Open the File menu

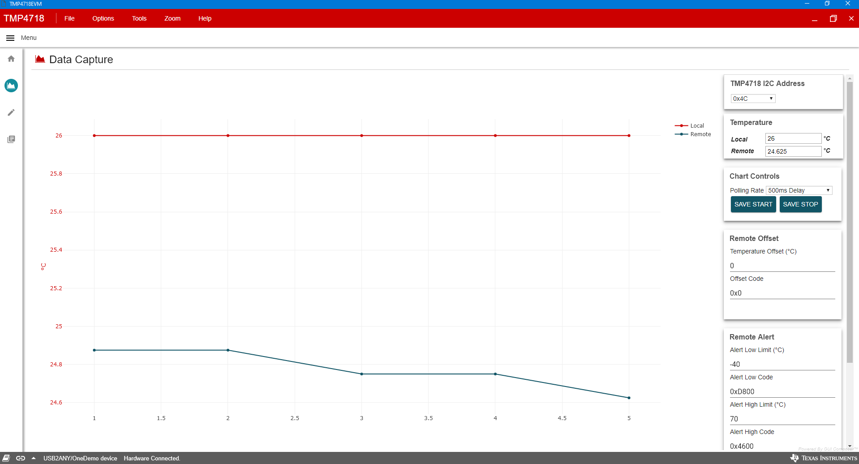click(69, 18)
